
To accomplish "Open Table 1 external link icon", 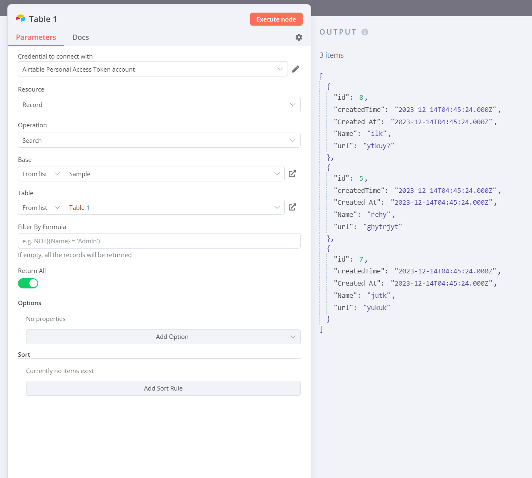I will pos(292,207).
